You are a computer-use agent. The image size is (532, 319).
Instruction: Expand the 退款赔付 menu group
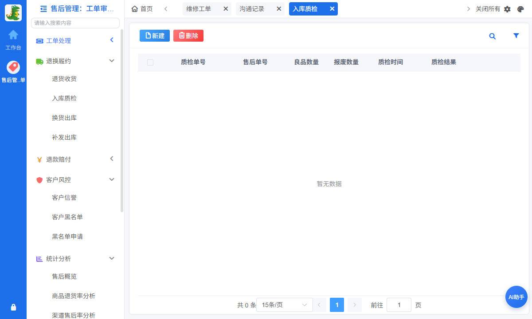[x=112, y=159]
